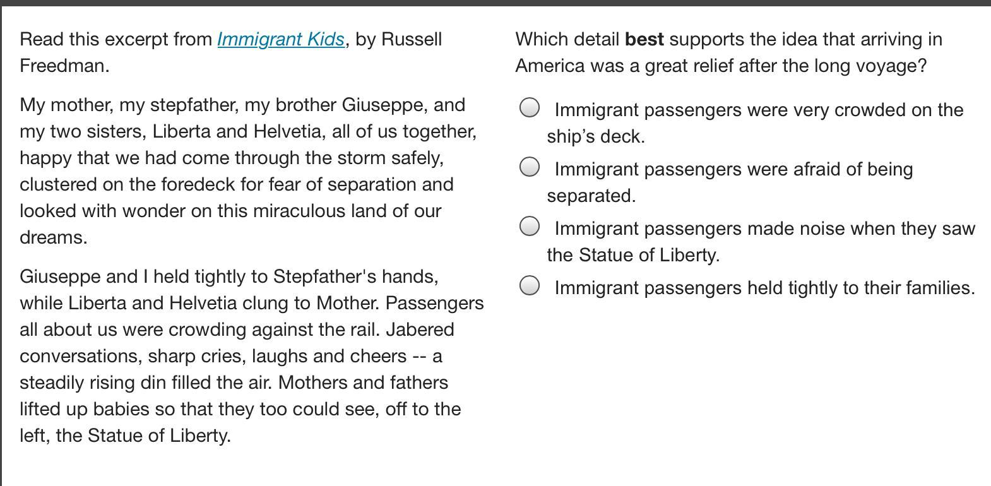Select the "very crowded on the ship's deck" option
This screenshot has height=486, width=991.
click(x=530, y=108)
